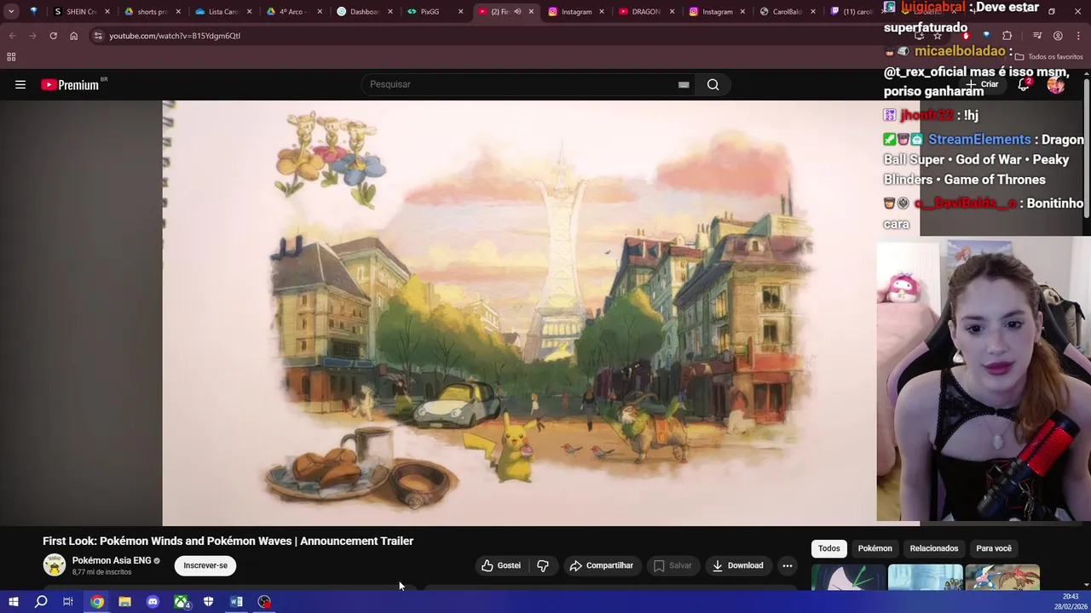Click the Compartilhar share button
The height and width of the screenshot is (613, 1091).
(602, 565)
